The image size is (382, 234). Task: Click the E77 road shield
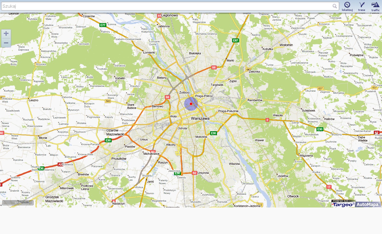103,25
